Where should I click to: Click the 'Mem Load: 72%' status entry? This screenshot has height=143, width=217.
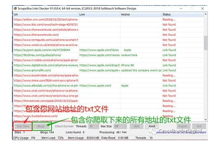[53, 138]
